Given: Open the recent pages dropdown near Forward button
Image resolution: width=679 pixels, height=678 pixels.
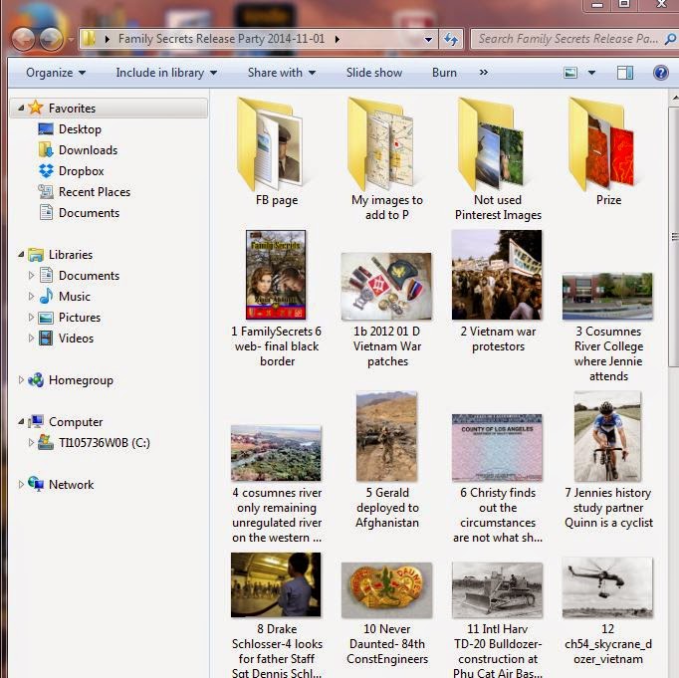Looking at the screenshot, I should pyautogui.click(x=71, y=40).
